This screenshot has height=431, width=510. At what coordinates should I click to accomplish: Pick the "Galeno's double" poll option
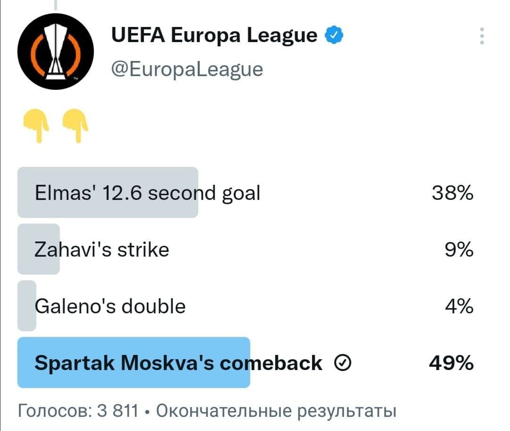click(110, 306)
